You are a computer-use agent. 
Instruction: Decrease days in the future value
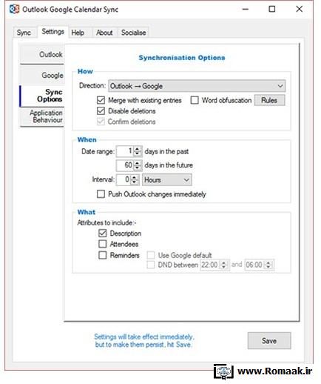click(x=138, y=168)
